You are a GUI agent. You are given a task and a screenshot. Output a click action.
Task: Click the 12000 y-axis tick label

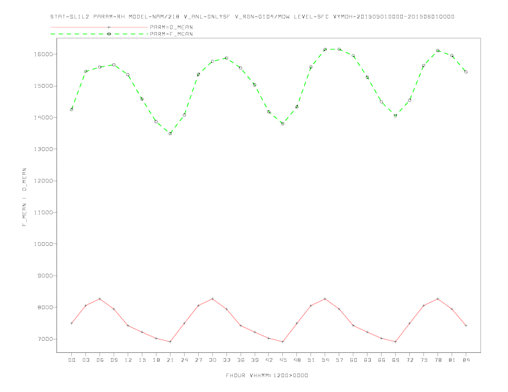point(44,181)
